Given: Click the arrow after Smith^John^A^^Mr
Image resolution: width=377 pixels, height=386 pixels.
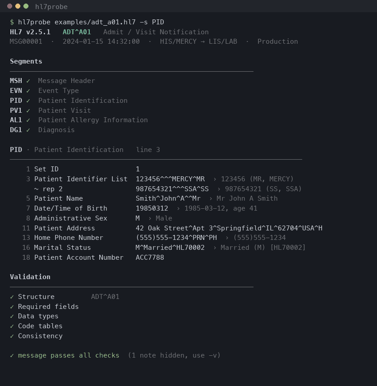Looking at the screenshot, I should [x=211, y=198].
